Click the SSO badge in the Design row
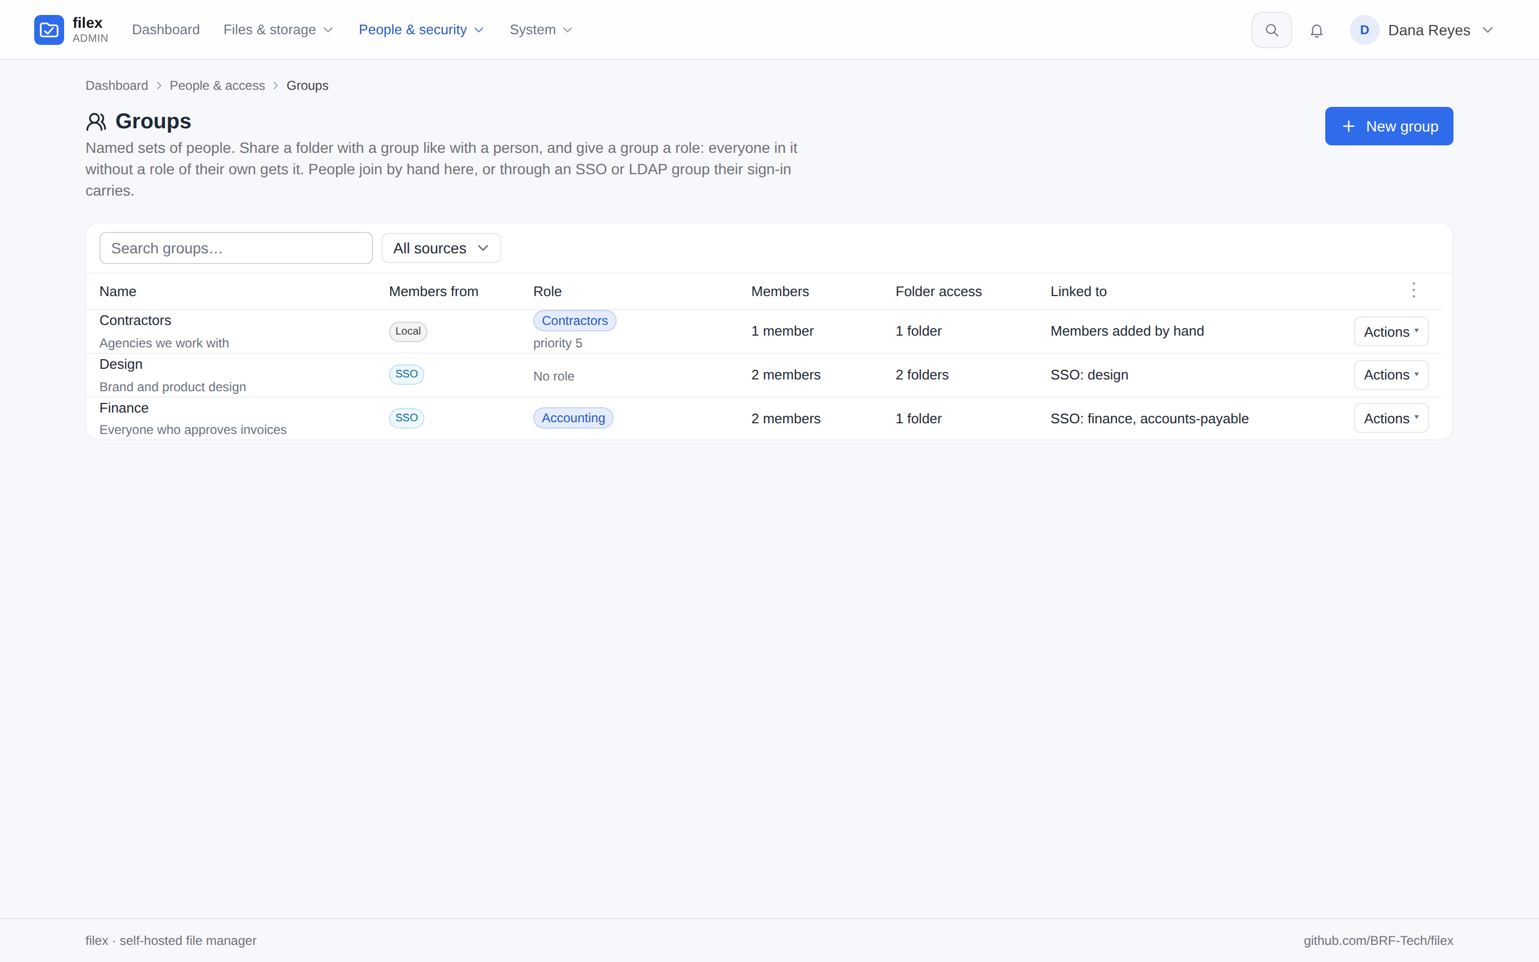Image resolution: width=1539 pixels, height=962 pixels. click(x=406, y=374)
